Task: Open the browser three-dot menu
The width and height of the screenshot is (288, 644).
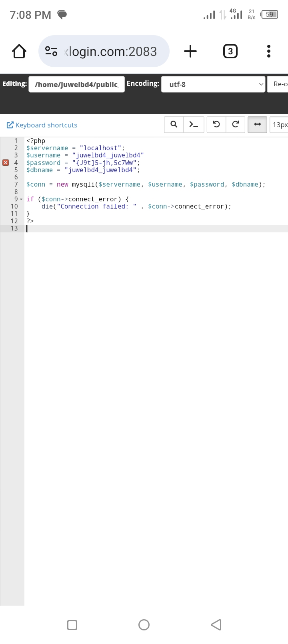Action: (269, 51)
